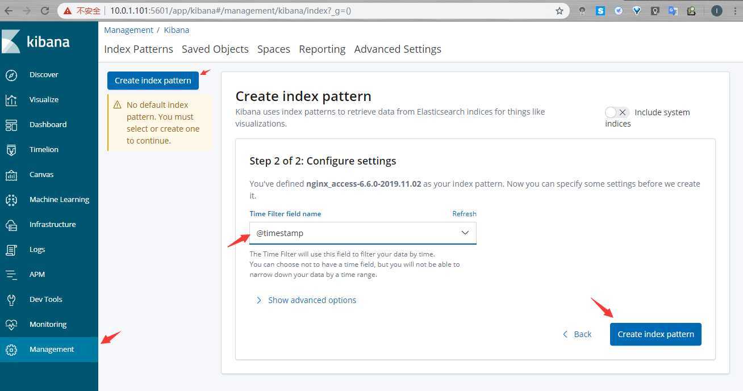Click Refresh link for field names
743x391 pixels.
464,214
